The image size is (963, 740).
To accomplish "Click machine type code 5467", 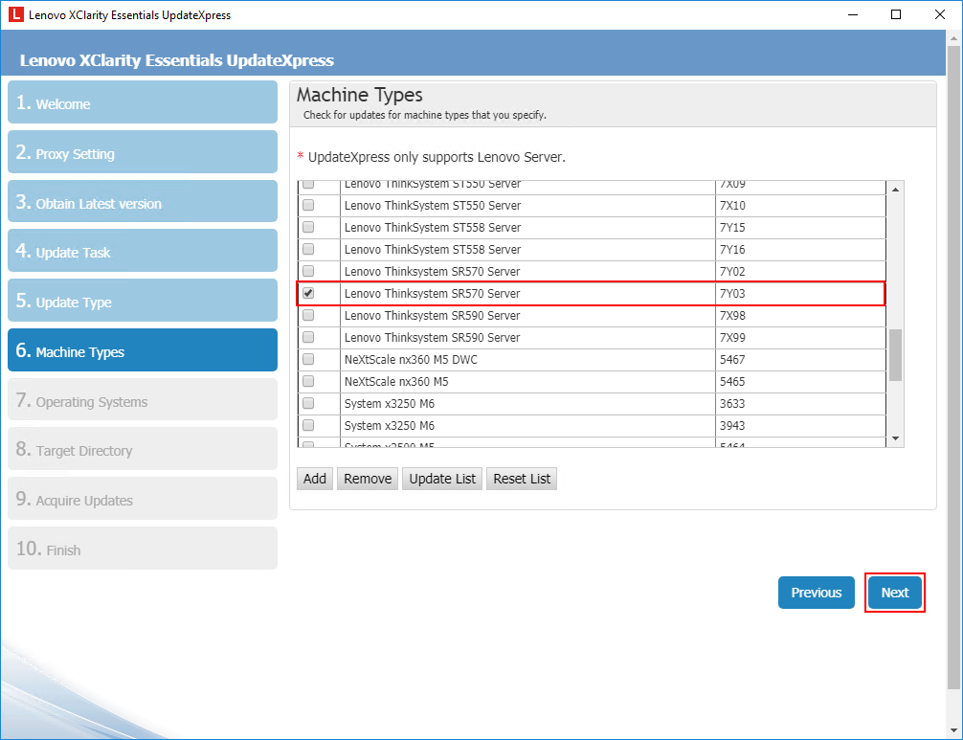I will pyautogui.click(x=732, y=359).
